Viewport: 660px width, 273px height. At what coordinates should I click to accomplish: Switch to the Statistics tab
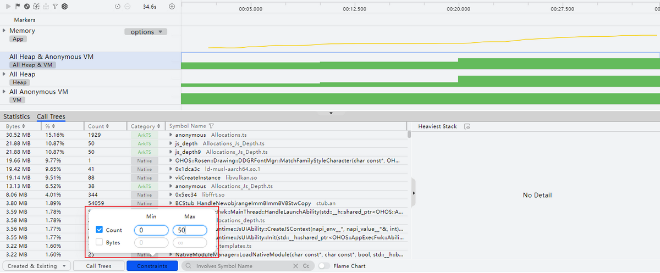click(x=16, y=116)
